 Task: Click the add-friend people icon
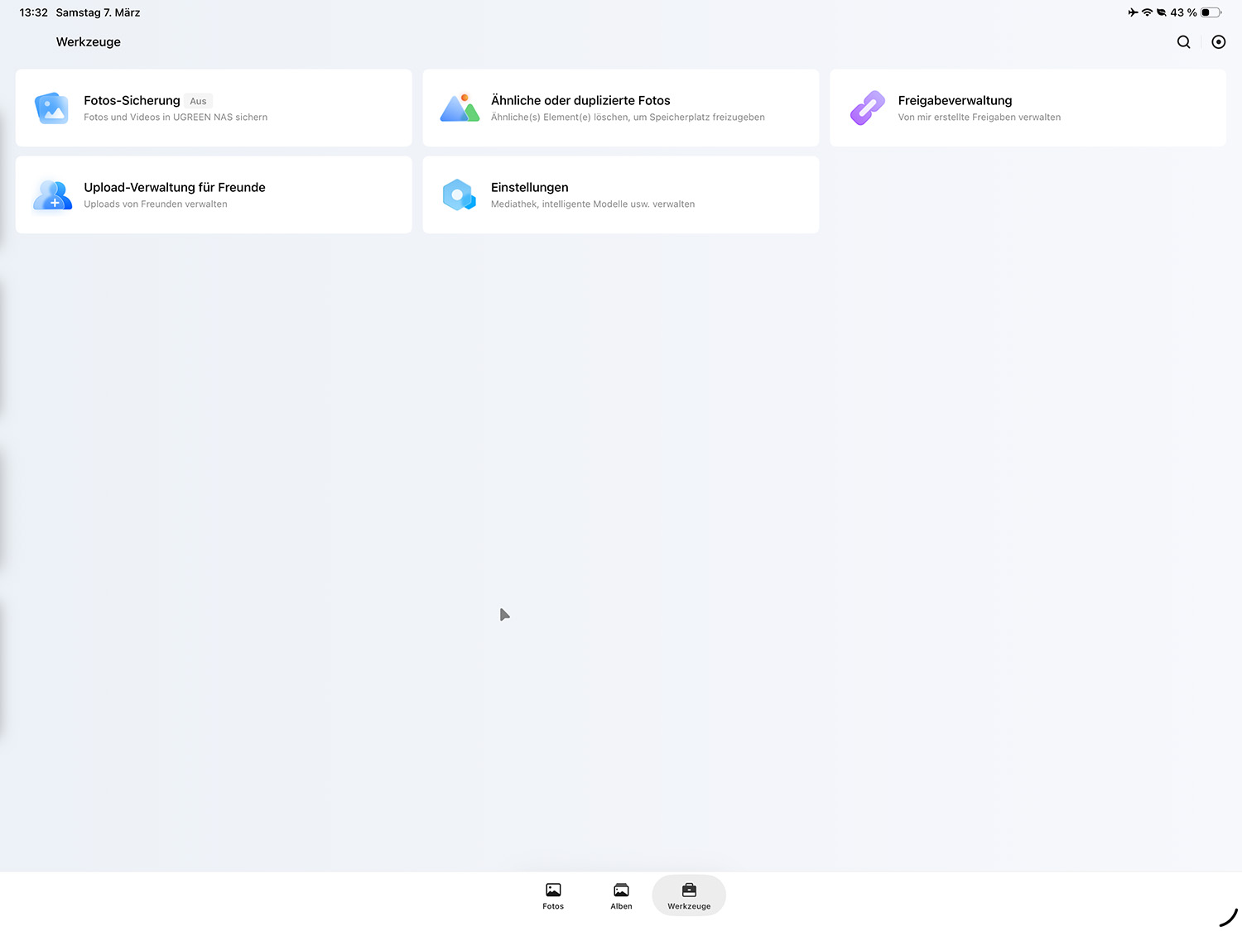[52, 195]
